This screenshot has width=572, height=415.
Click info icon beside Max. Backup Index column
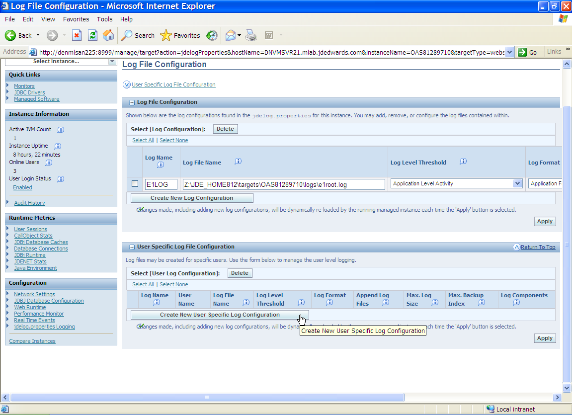point(482,302)
